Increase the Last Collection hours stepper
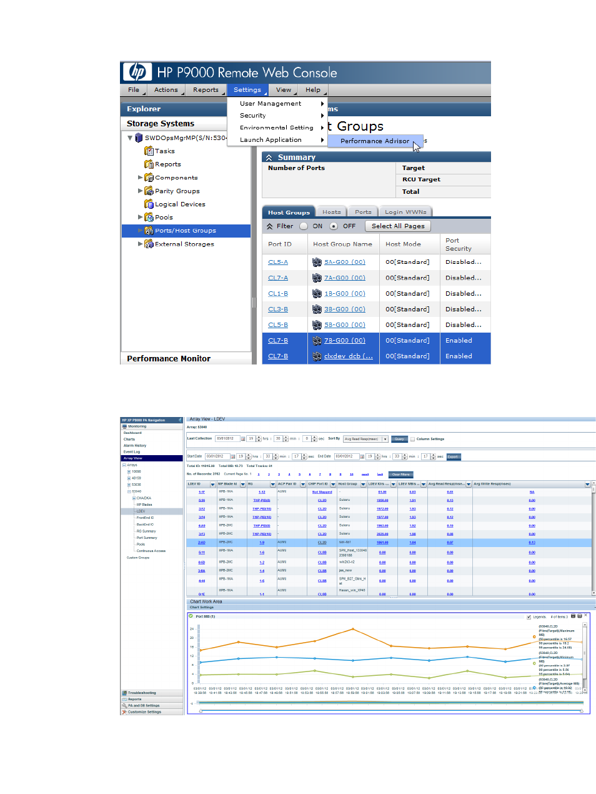 [x=258, y=438]
